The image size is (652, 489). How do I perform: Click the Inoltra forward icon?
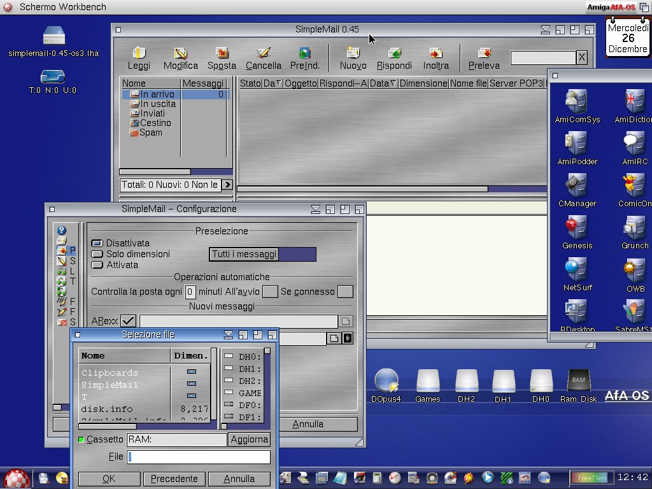(436, 53)
